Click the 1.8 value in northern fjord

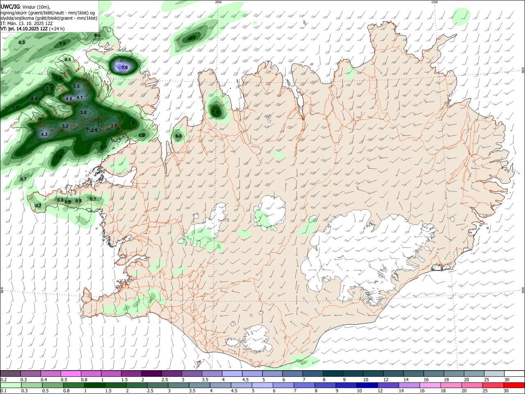(x=216, y=112)
